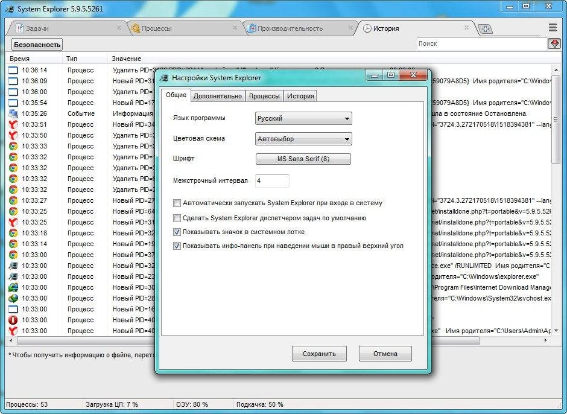This screenshot has width=567, height=414.
Task: Uncheck show icon in system tray
Action: click(177, 232)
